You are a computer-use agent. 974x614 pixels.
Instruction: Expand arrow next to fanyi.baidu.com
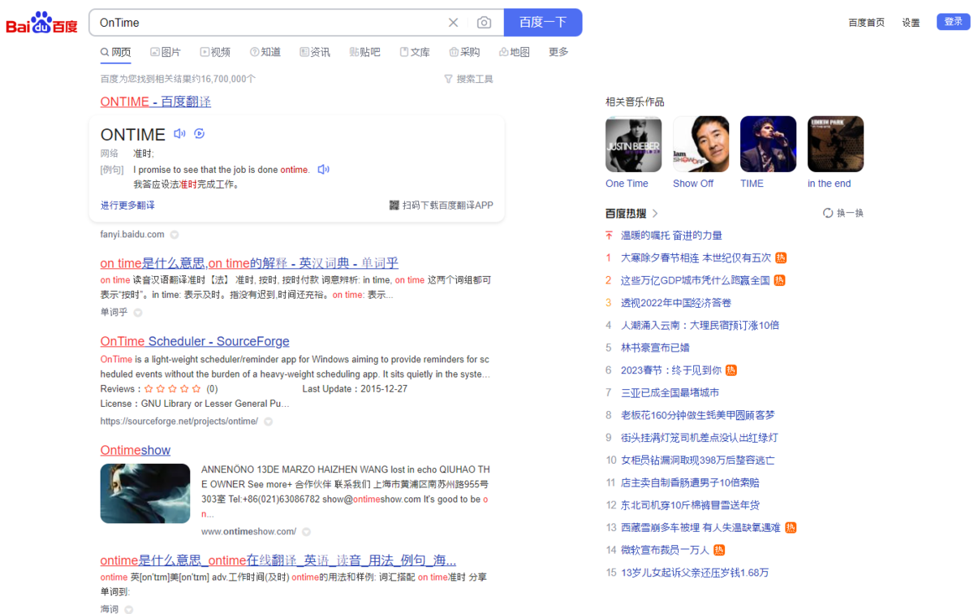175,235
